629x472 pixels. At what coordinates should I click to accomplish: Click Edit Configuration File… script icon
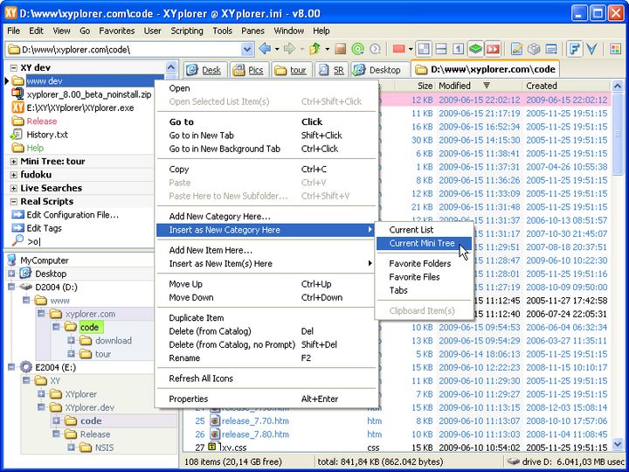(x=17, y=215)
